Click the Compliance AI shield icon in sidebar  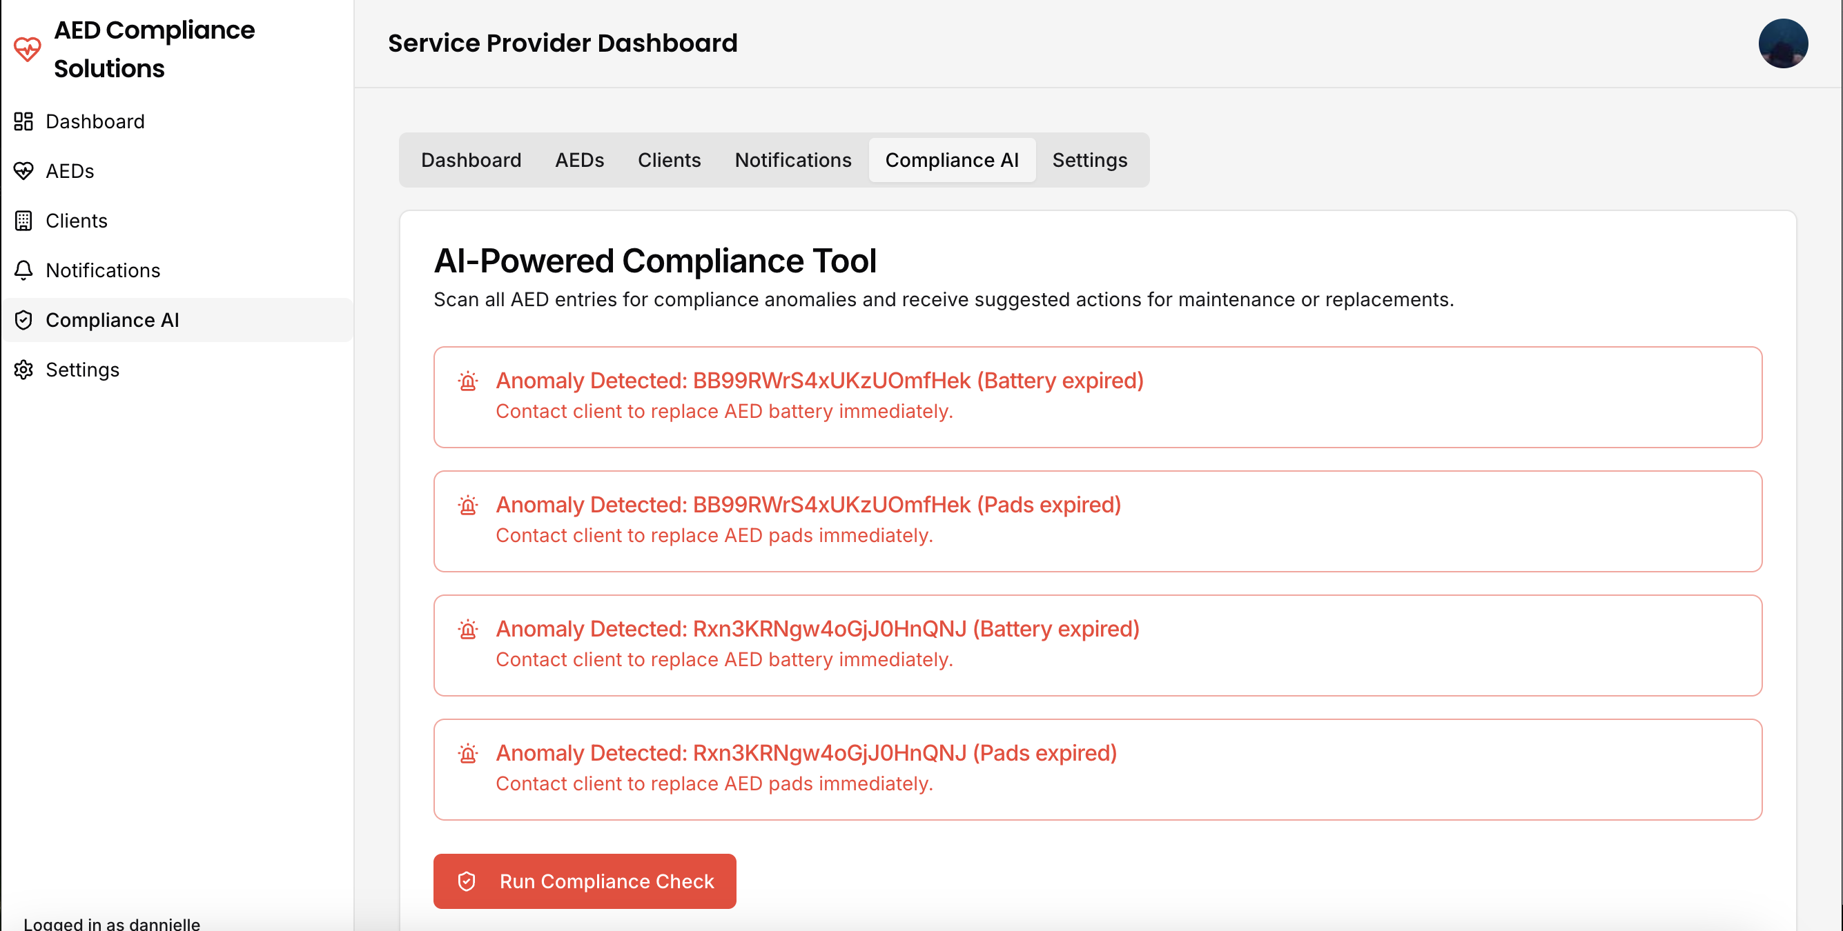pyautogui.click(x=23, y=319)
